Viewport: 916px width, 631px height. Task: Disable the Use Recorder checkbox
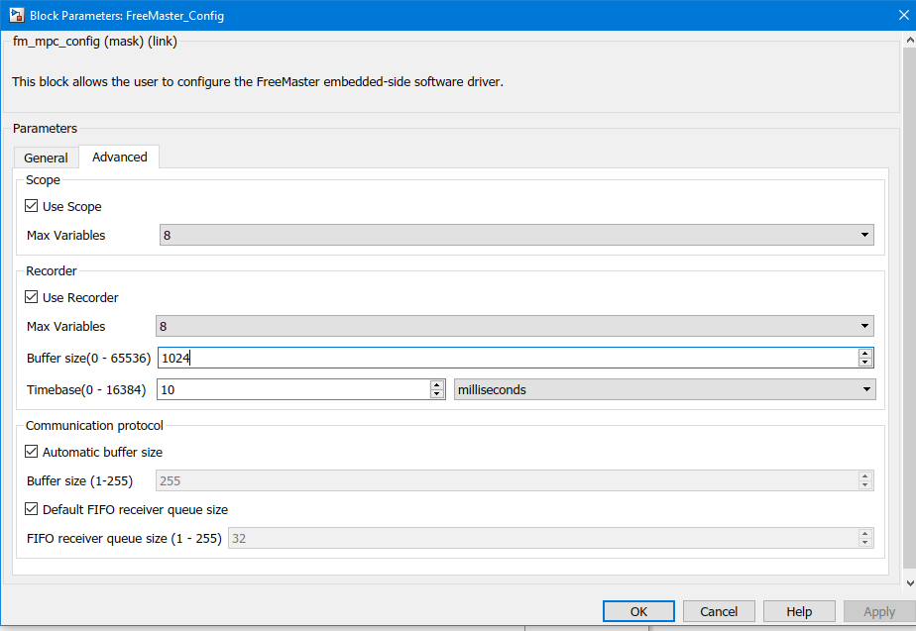click(x=33, y=297)
